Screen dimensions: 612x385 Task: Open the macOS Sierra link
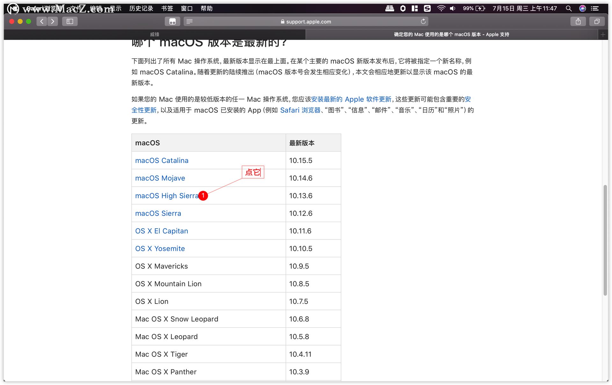point(158,213)
